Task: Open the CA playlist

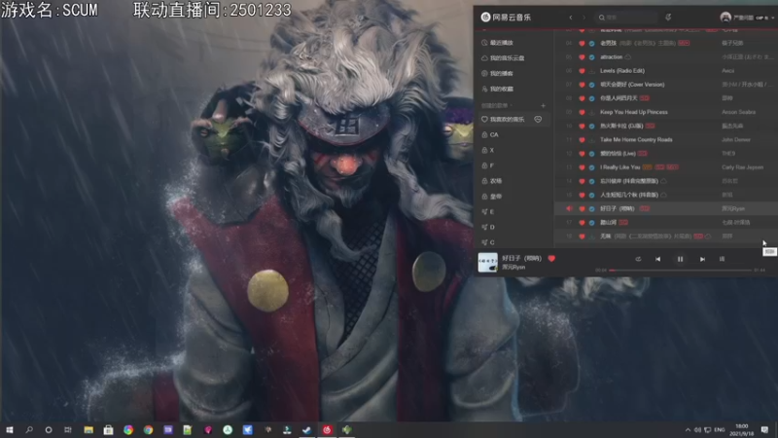Action: tap(490, 134)
